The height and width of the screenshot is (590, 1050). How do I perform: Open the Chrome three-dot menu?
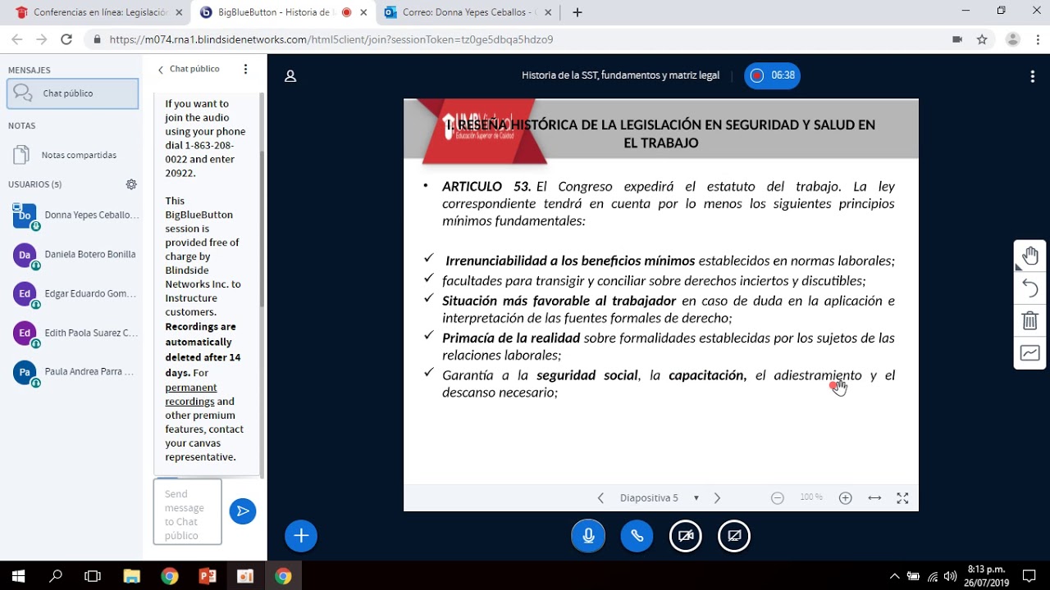coord(1036,39)
